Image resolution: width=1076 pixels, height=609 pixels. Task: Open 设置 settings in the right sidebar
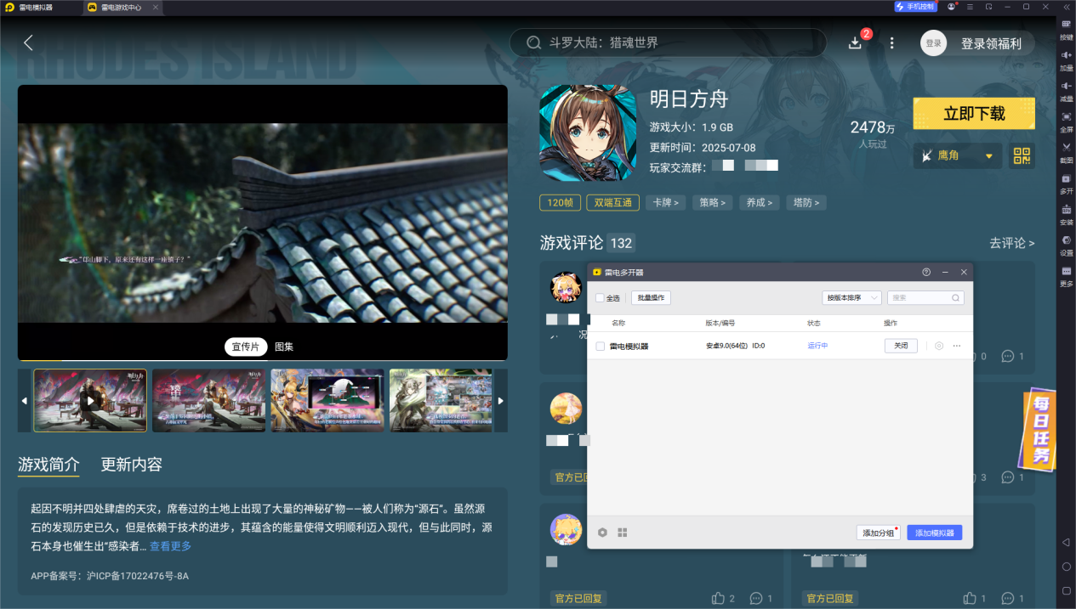pyautogui.click(x=1066, y=244)
